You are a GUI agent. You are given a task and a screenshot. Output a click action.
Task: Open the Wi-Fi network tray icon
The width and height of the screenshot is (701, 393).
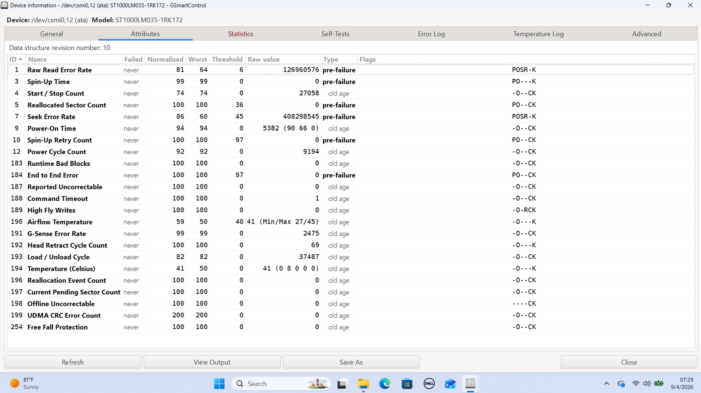pyautogui.click(x=635, y=384)
